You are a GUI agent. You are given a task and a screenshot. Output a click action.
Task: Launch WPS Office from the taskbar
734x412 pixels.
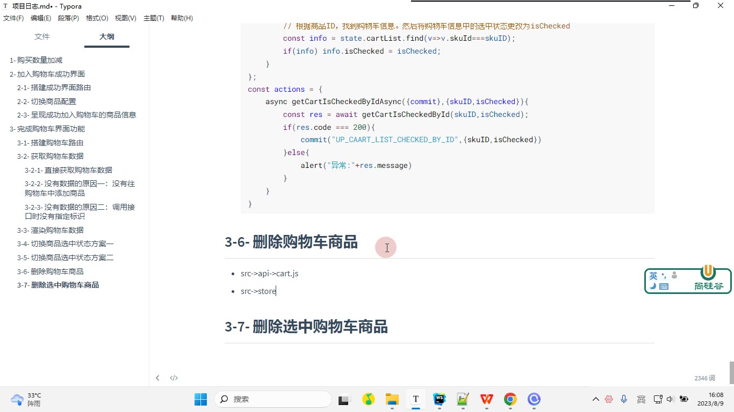pos(487,399)
